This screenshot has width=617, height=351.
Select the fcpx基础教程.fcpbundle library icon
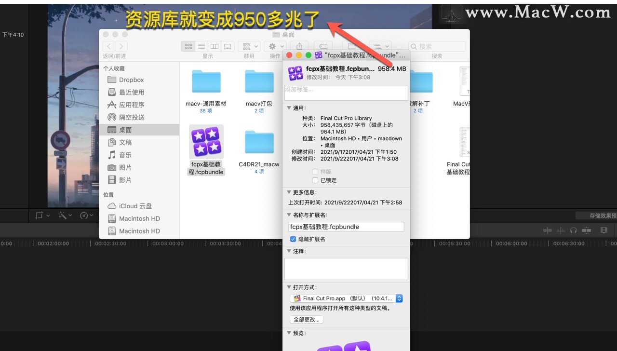click(x=206, y=142)
